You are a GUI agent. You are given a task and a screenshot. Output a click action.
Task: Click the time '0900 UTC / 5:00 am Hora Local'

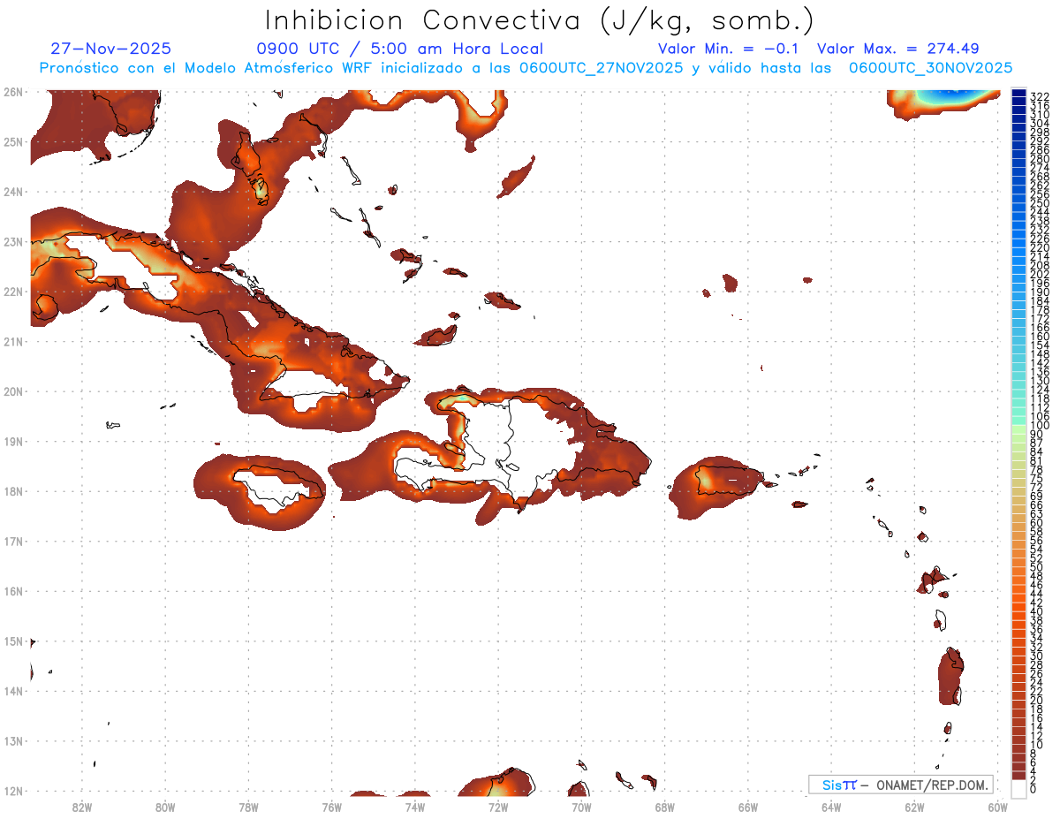tap(400, 49)
